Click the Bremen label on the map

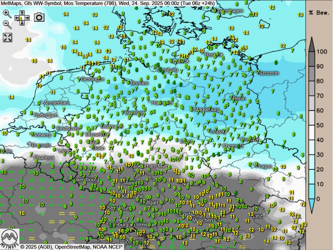140,83
